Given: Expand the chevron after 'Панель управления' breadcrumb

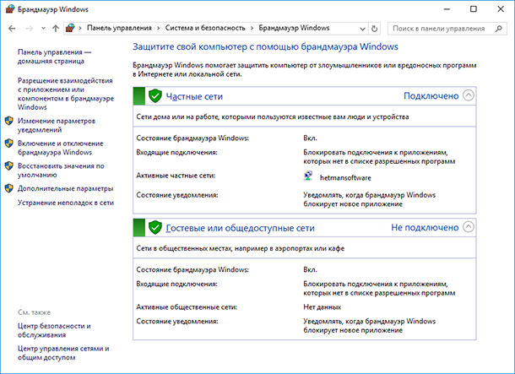Looking at the screenshot, I should [x=159, y=28].
